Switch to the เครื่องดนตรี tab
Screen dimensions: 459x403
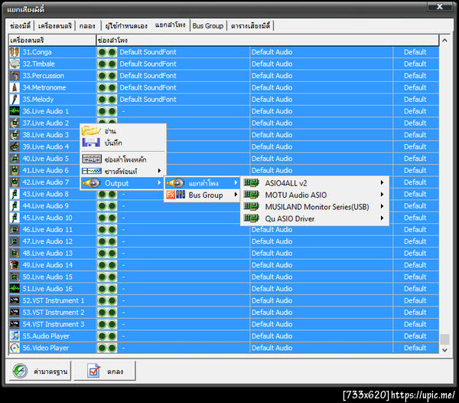point(55,26)
